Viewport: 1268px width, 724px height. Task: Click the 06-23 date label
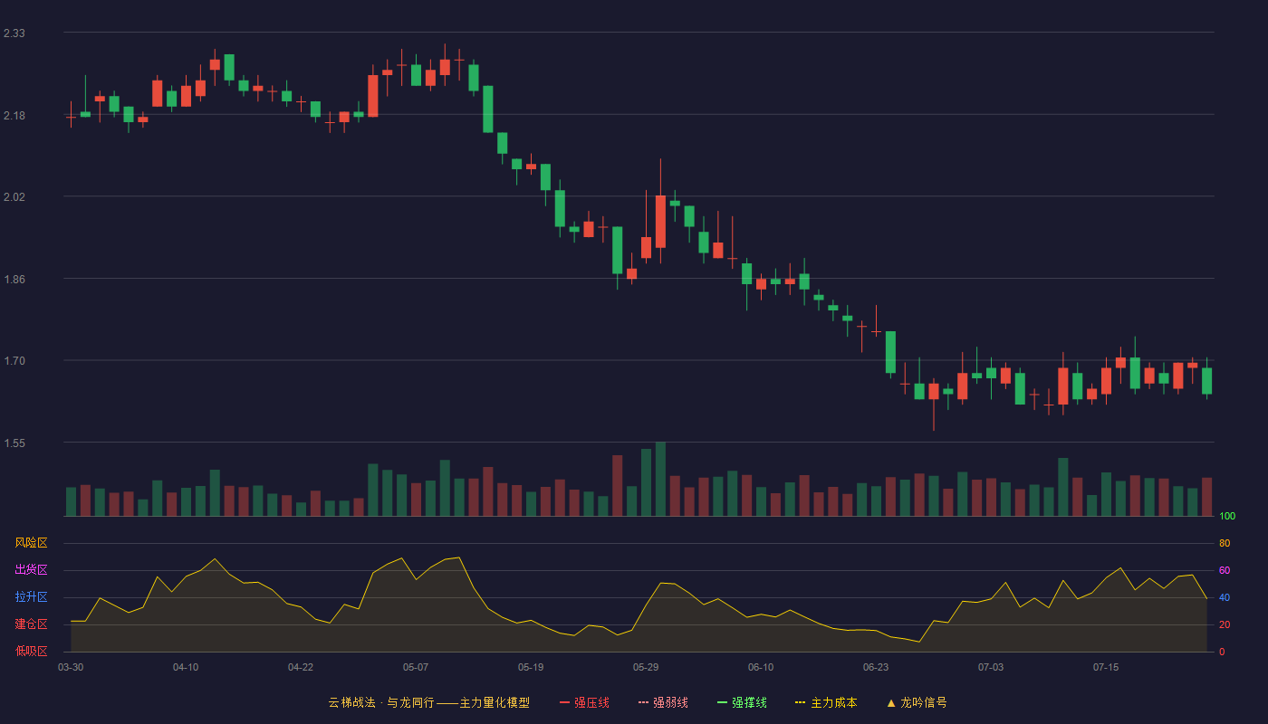coord(876,667)
